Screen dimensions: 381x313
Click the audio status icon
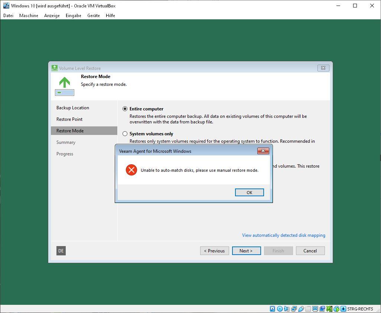pos(287,309)
